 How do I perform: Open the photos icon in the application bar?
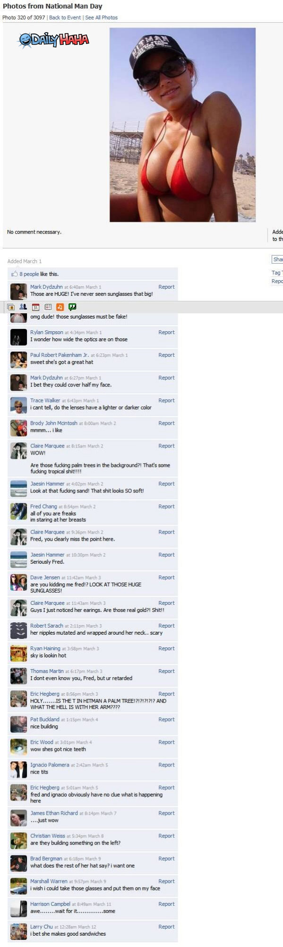(x=10, y=307)
